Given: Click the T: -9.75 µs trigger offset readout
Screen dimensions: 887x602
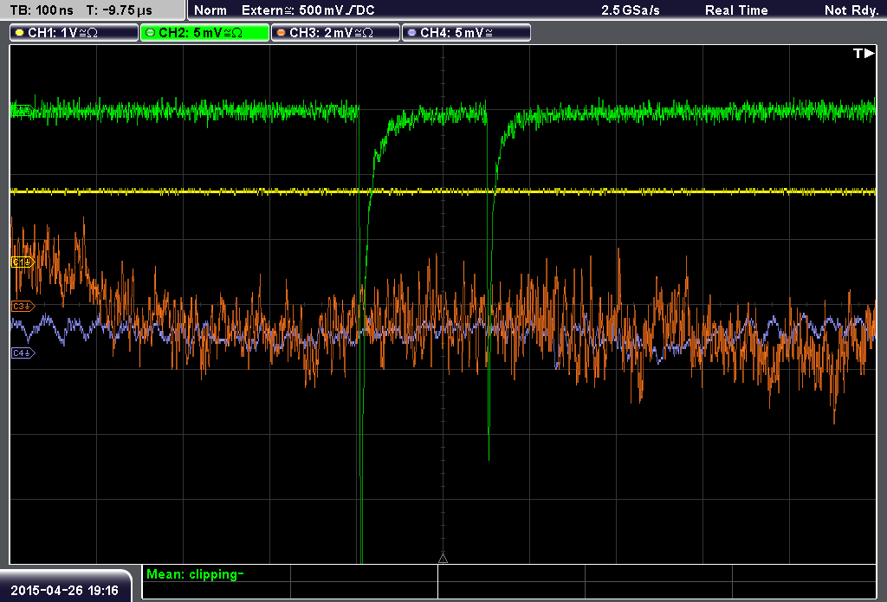Looking at the screenshot, I should point(119,10).
